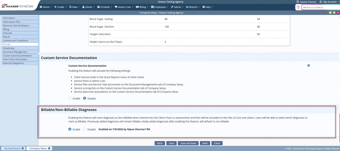Select Disable for Billable/Non-Billable Diagnoses

[85, 129]
